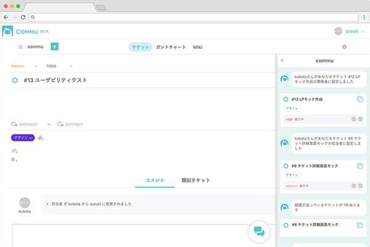Remove the purple デザイン tag
The image size is (370, 247).
pos(31,138)
